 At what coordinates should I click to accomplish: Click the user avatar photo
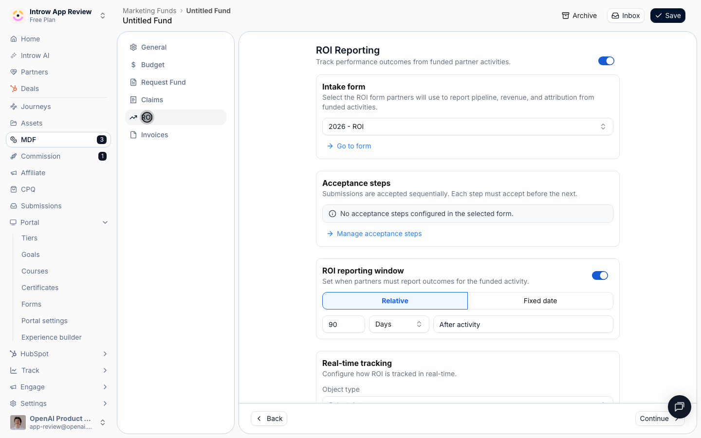18,422
